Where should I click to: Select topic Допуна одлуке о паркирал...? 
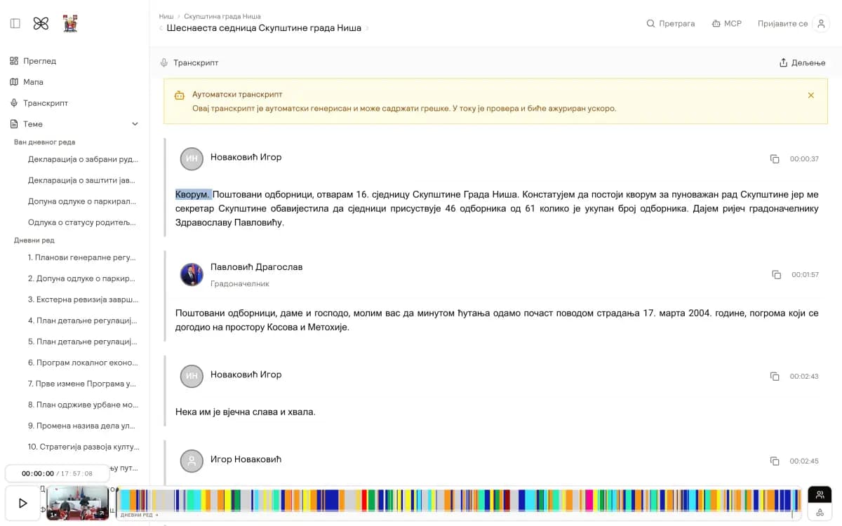pyautogui.click(x=82, y=201)
